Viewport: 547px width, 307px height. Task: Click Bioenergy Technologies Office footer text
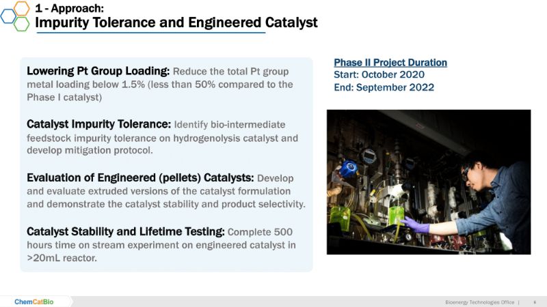point(479,302)
